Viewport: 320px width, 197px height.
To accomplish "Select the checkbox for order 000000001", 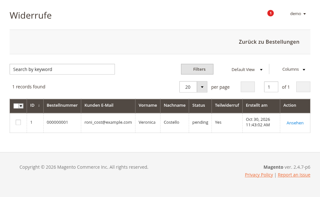I will tap(18, 122).
